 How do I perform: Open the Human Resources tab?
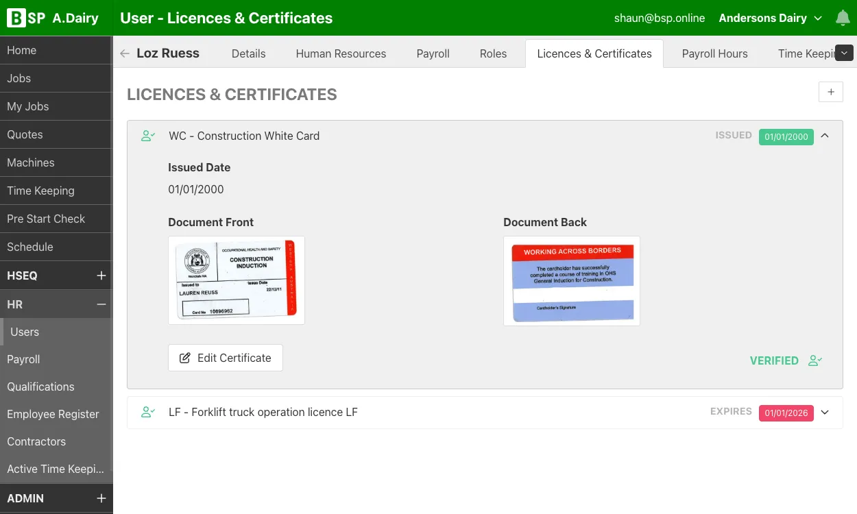(341, 53)
